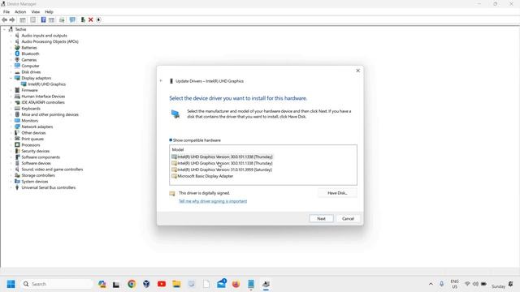Click inside the taskbar Search box
The height and width of the screenshot is (292, 520).
click(57, 284)
